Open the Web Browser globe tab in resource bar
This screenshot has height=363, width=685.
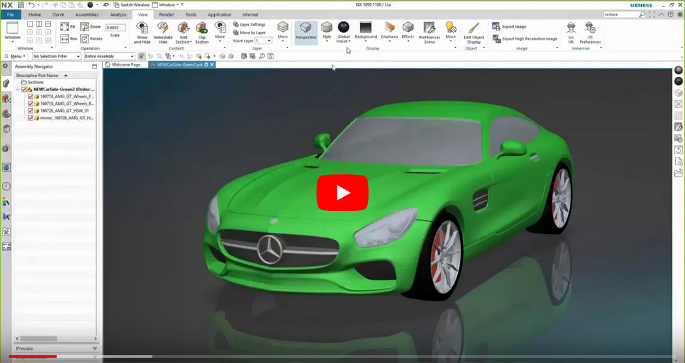6,168
